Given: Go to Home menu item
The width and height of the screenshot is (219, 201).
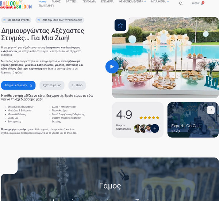Looking at the screenshot, I should [x=42, y=1].
